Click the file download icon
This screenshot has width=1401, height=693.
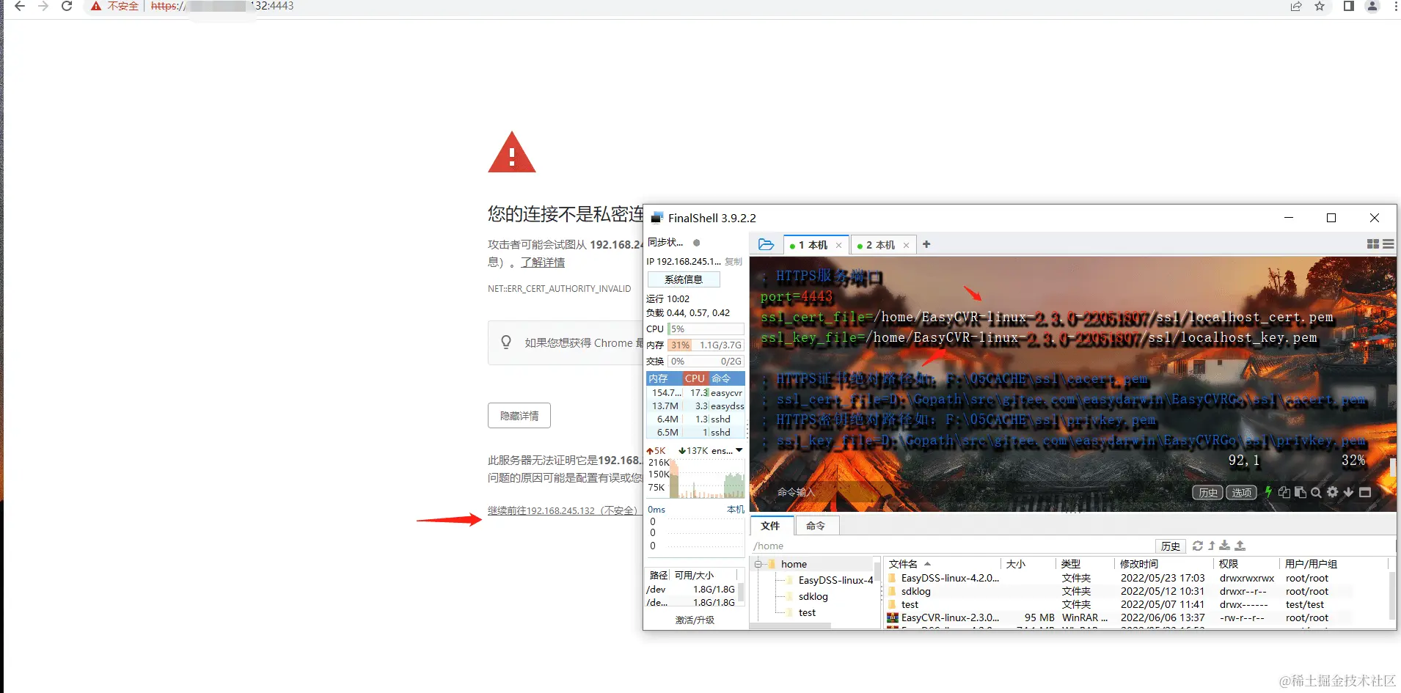[x=1225, y=546]
